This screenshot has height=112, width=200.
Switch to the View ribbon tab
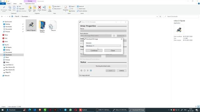click(x=21, y=4)
